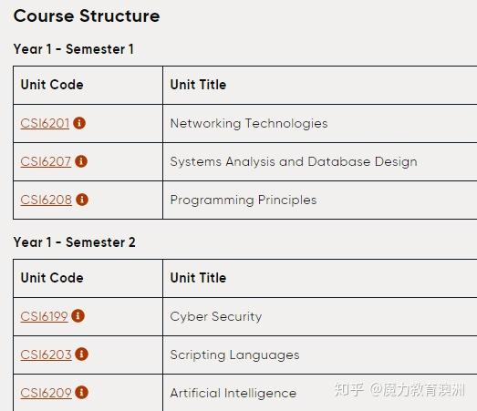Viewport: 477px width, 411px height.
Task: Click the info icon beside CSI6207
Action: [x=81, y=161]
